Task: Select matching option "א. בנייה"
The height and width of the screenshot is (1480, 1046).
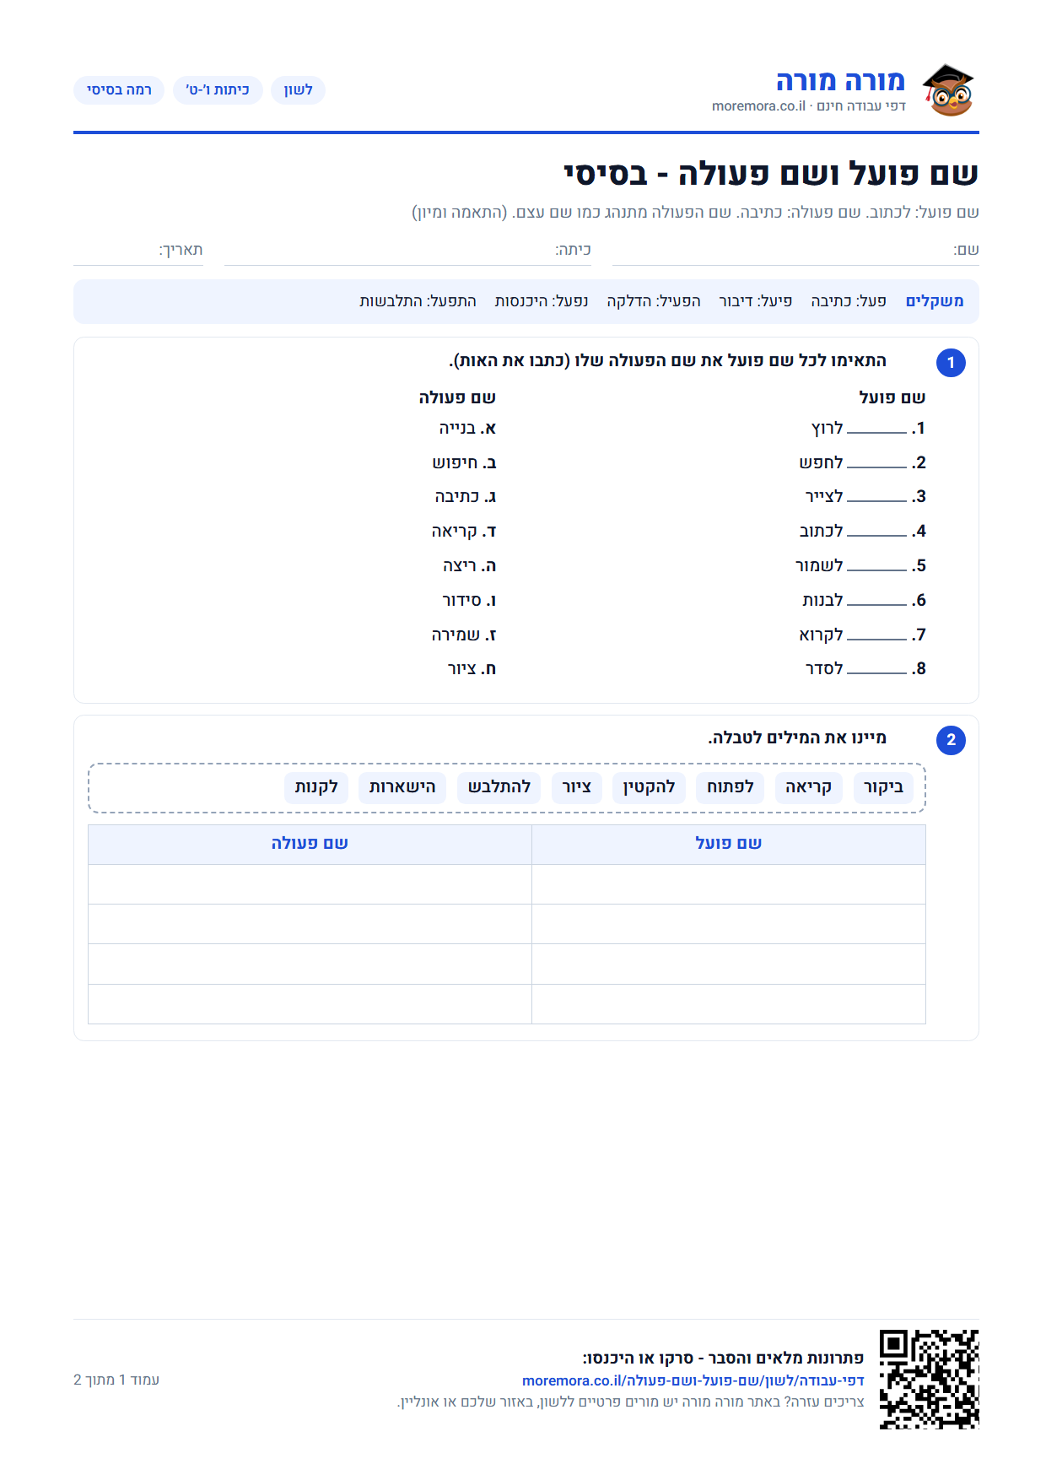Action: coord(467,429)
